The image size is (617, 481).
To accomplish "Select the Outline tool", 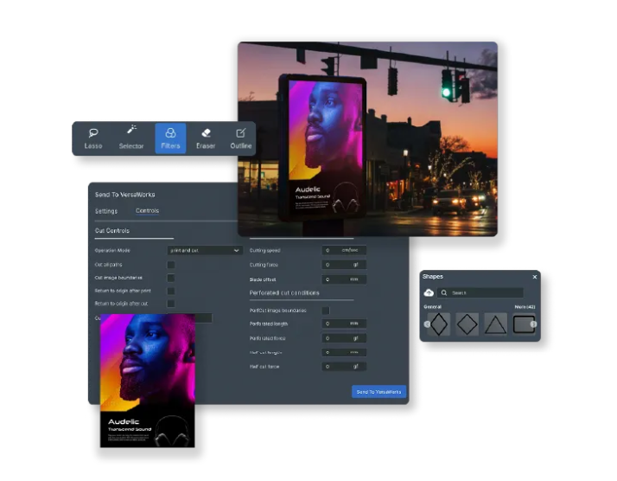I will 240,138.
